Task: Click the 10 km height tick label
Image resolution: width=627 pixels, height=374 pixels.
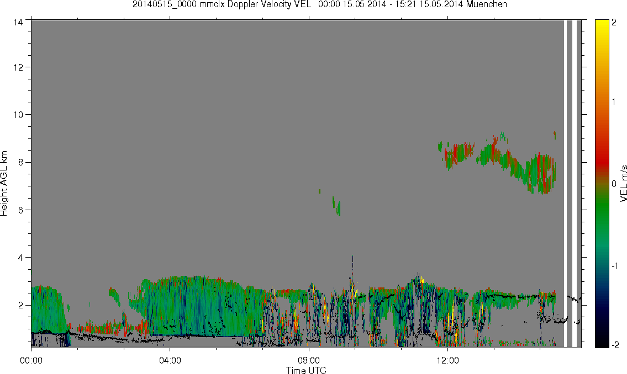Action: click(18, 115)
